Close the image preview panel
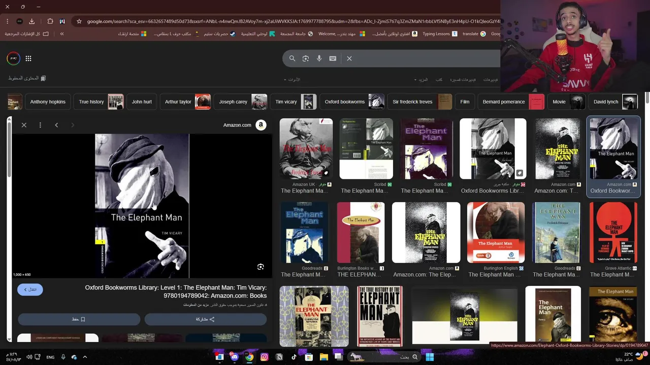Screen dimensions: 650x365 (24, 125)
